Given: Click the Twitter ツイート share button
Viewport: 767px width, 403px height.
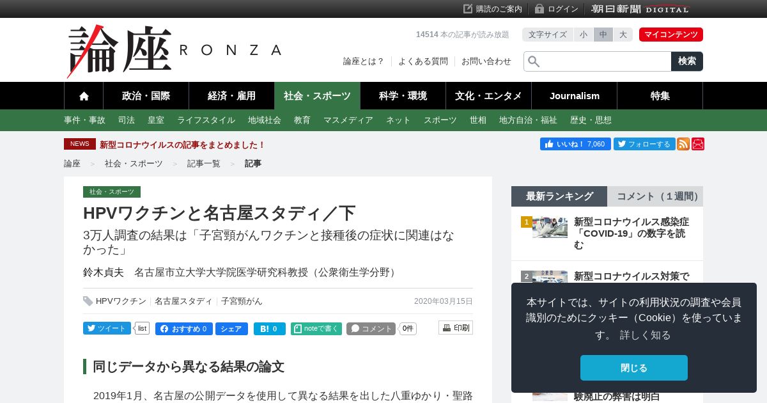Looking at the screenshot, I should tap(107, 328).
